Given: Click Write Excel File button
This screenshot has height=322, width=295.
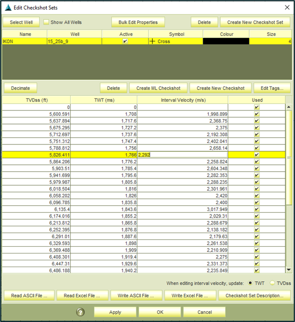Looking at the screenshot, I should click(x=189, y=295).
